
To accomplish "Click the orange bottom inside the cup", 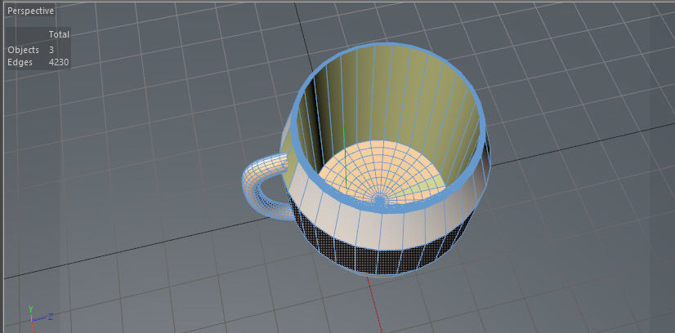I will (382, 171).
